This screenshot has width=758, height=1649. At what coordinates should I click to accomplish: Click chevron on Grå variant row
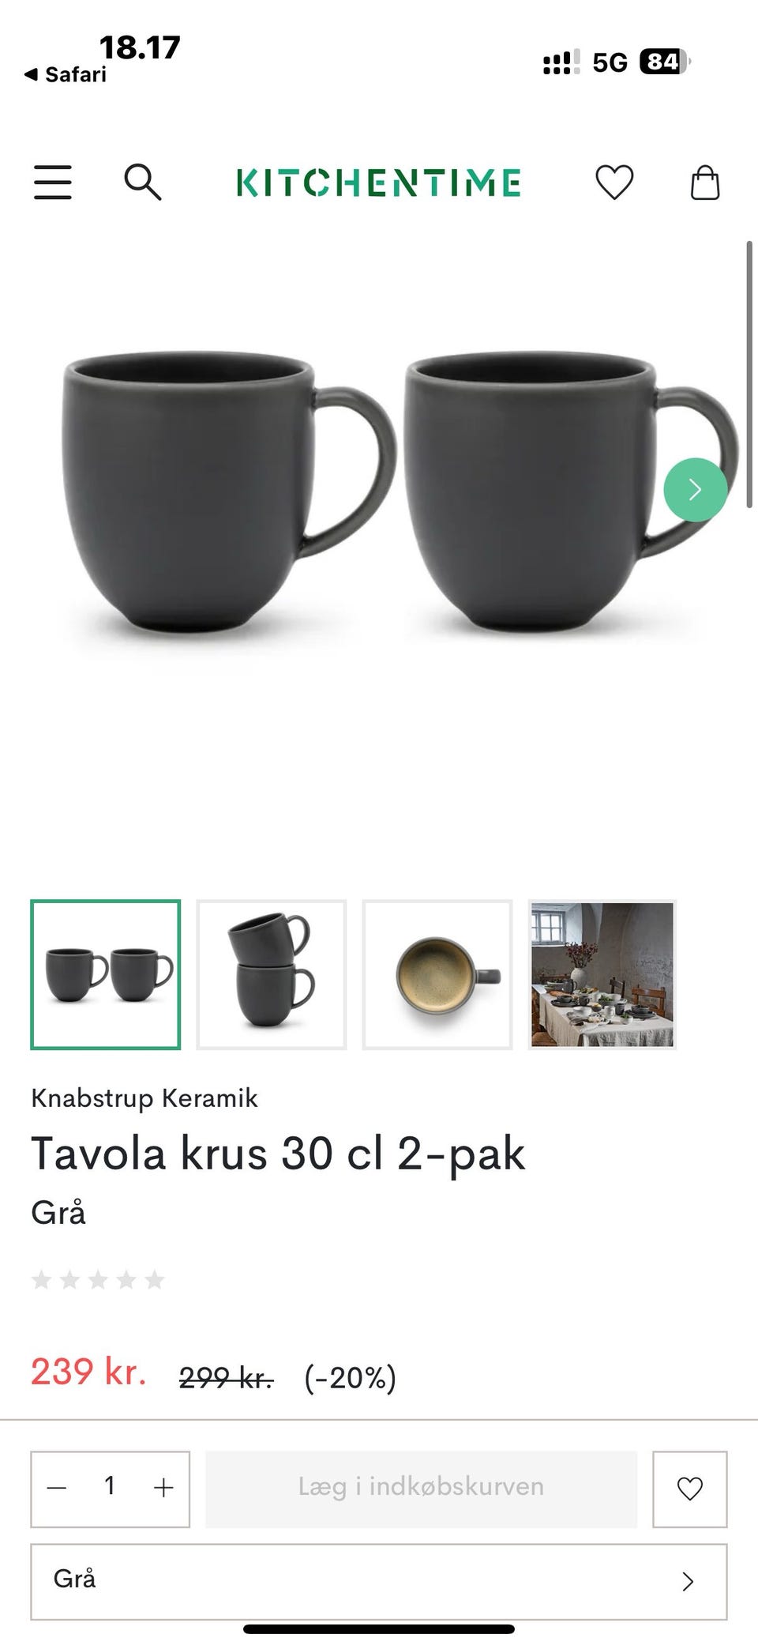pyautogui.click(x=688, y=1581)
